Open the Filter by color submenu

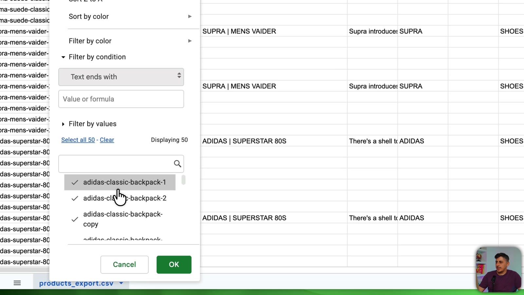(x=130, y=41)
